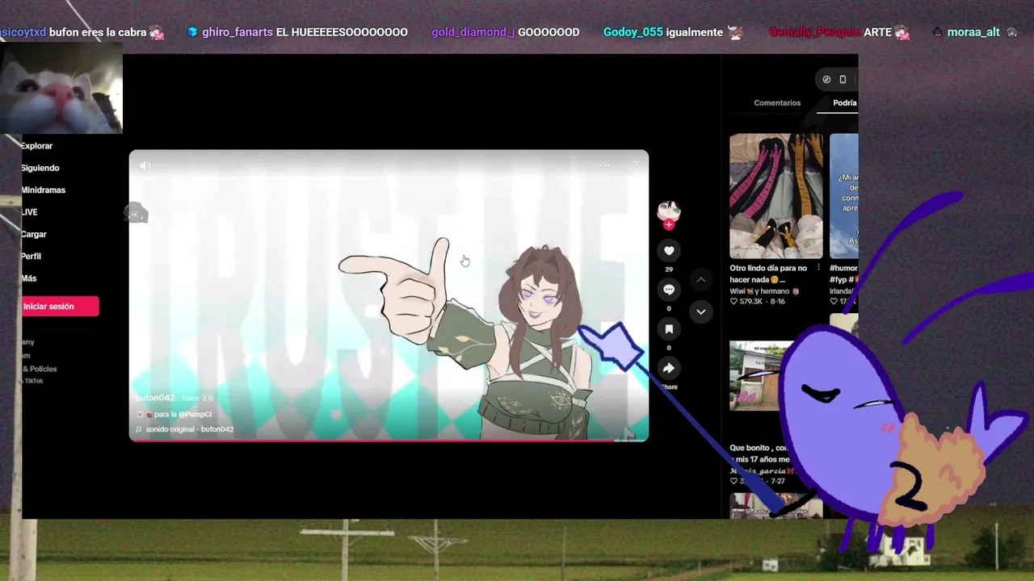Click the 29 likes count under the heart
The width and height of the screenshot is (1034, 581).
point(669,270)
